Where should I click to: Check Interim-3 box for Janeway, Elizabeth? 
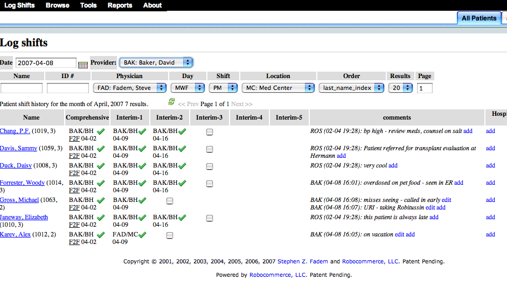[210, 218]
